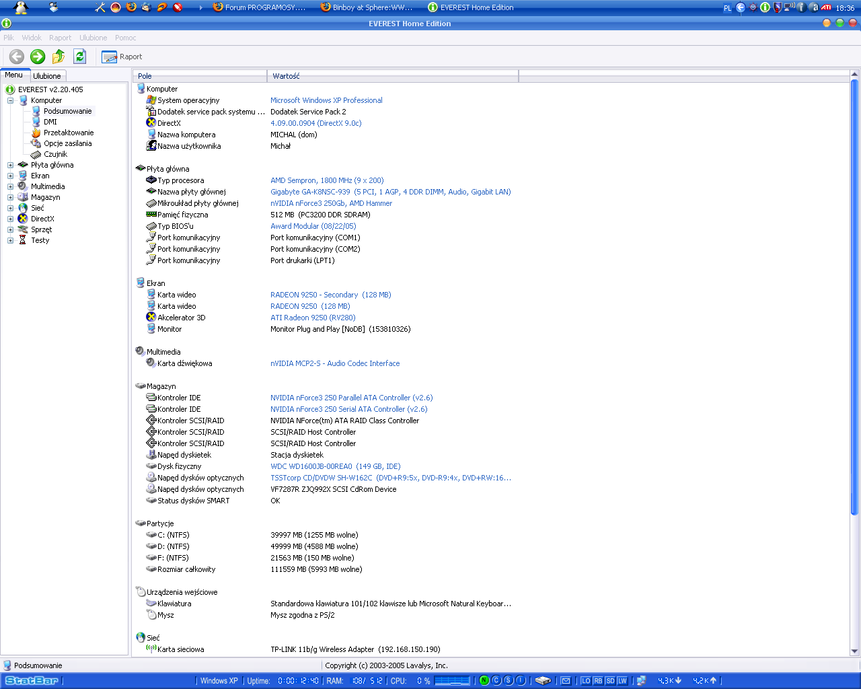Click the gray Back arrow toolbar button
The height and width of the screenshot is (689, 861).
(x=17, y=57)
